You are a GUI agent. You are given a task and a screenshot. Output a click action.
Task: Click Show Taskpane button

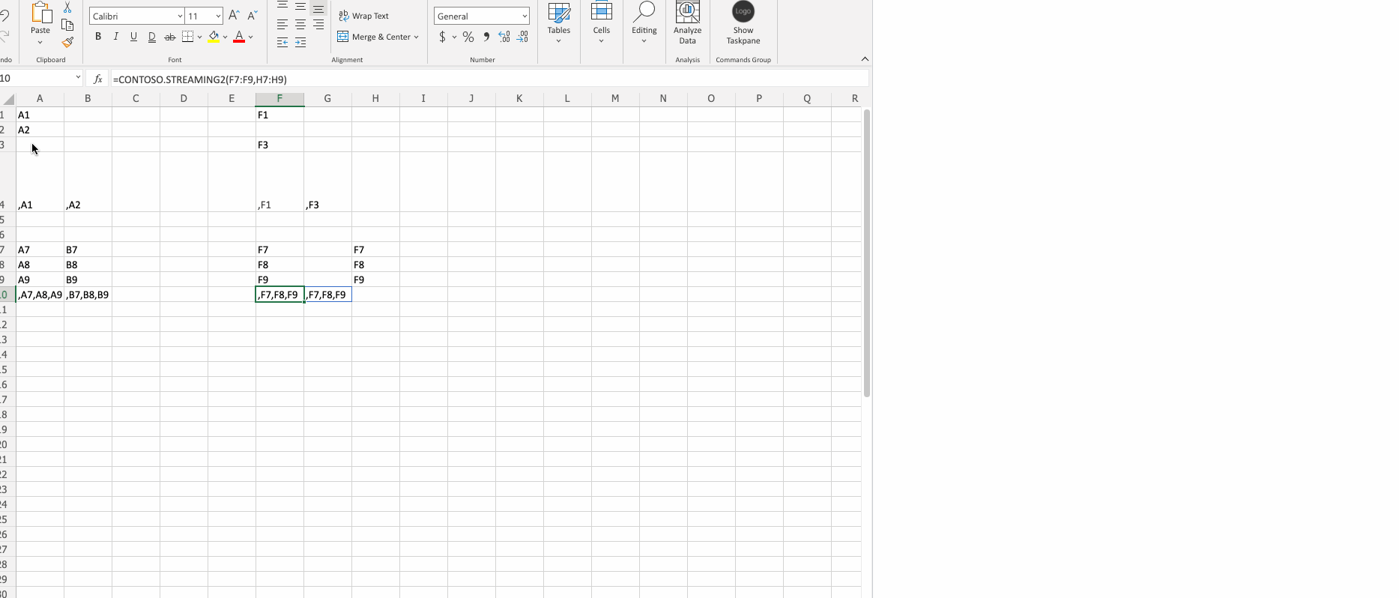coord(743,24)
